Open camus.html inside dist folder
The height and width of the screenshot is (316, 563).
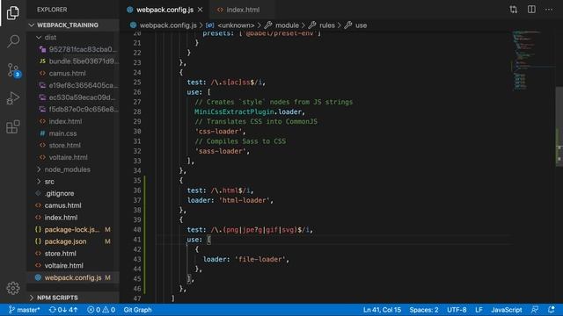click(x=73, y=74)
